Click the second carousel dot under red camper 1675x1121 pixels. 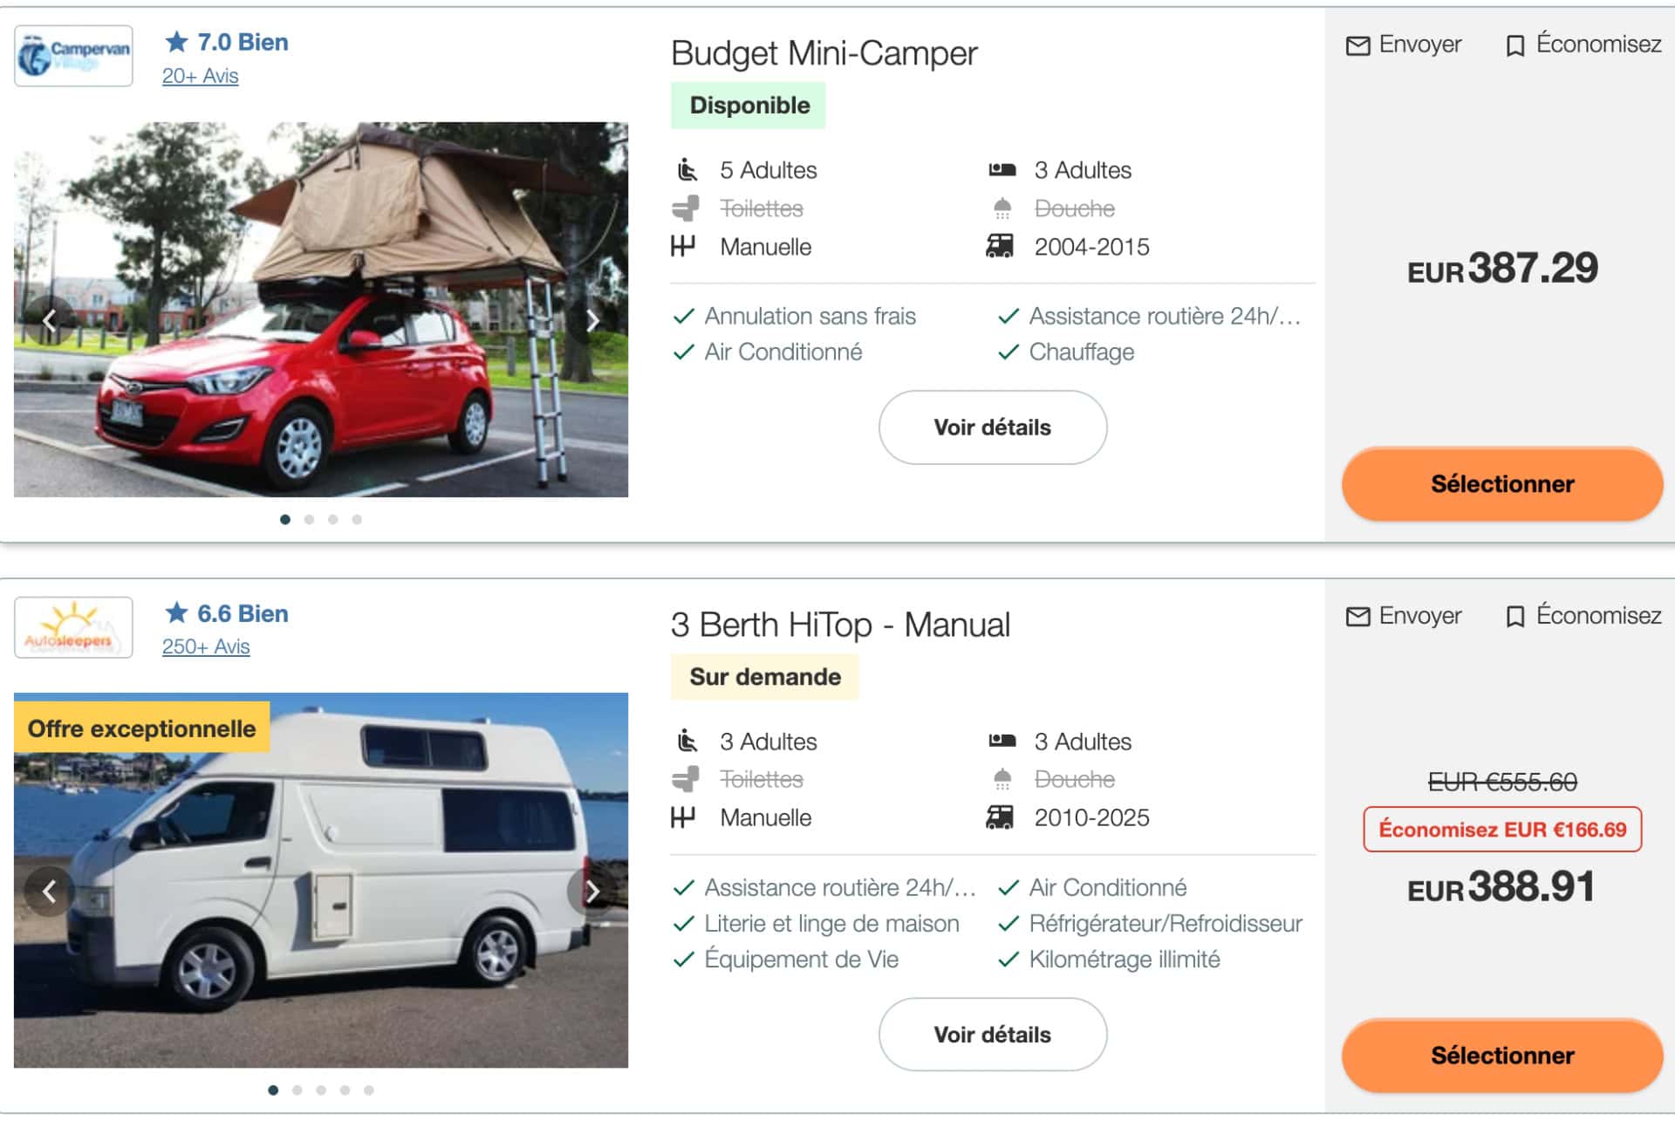tap(309, 518)
